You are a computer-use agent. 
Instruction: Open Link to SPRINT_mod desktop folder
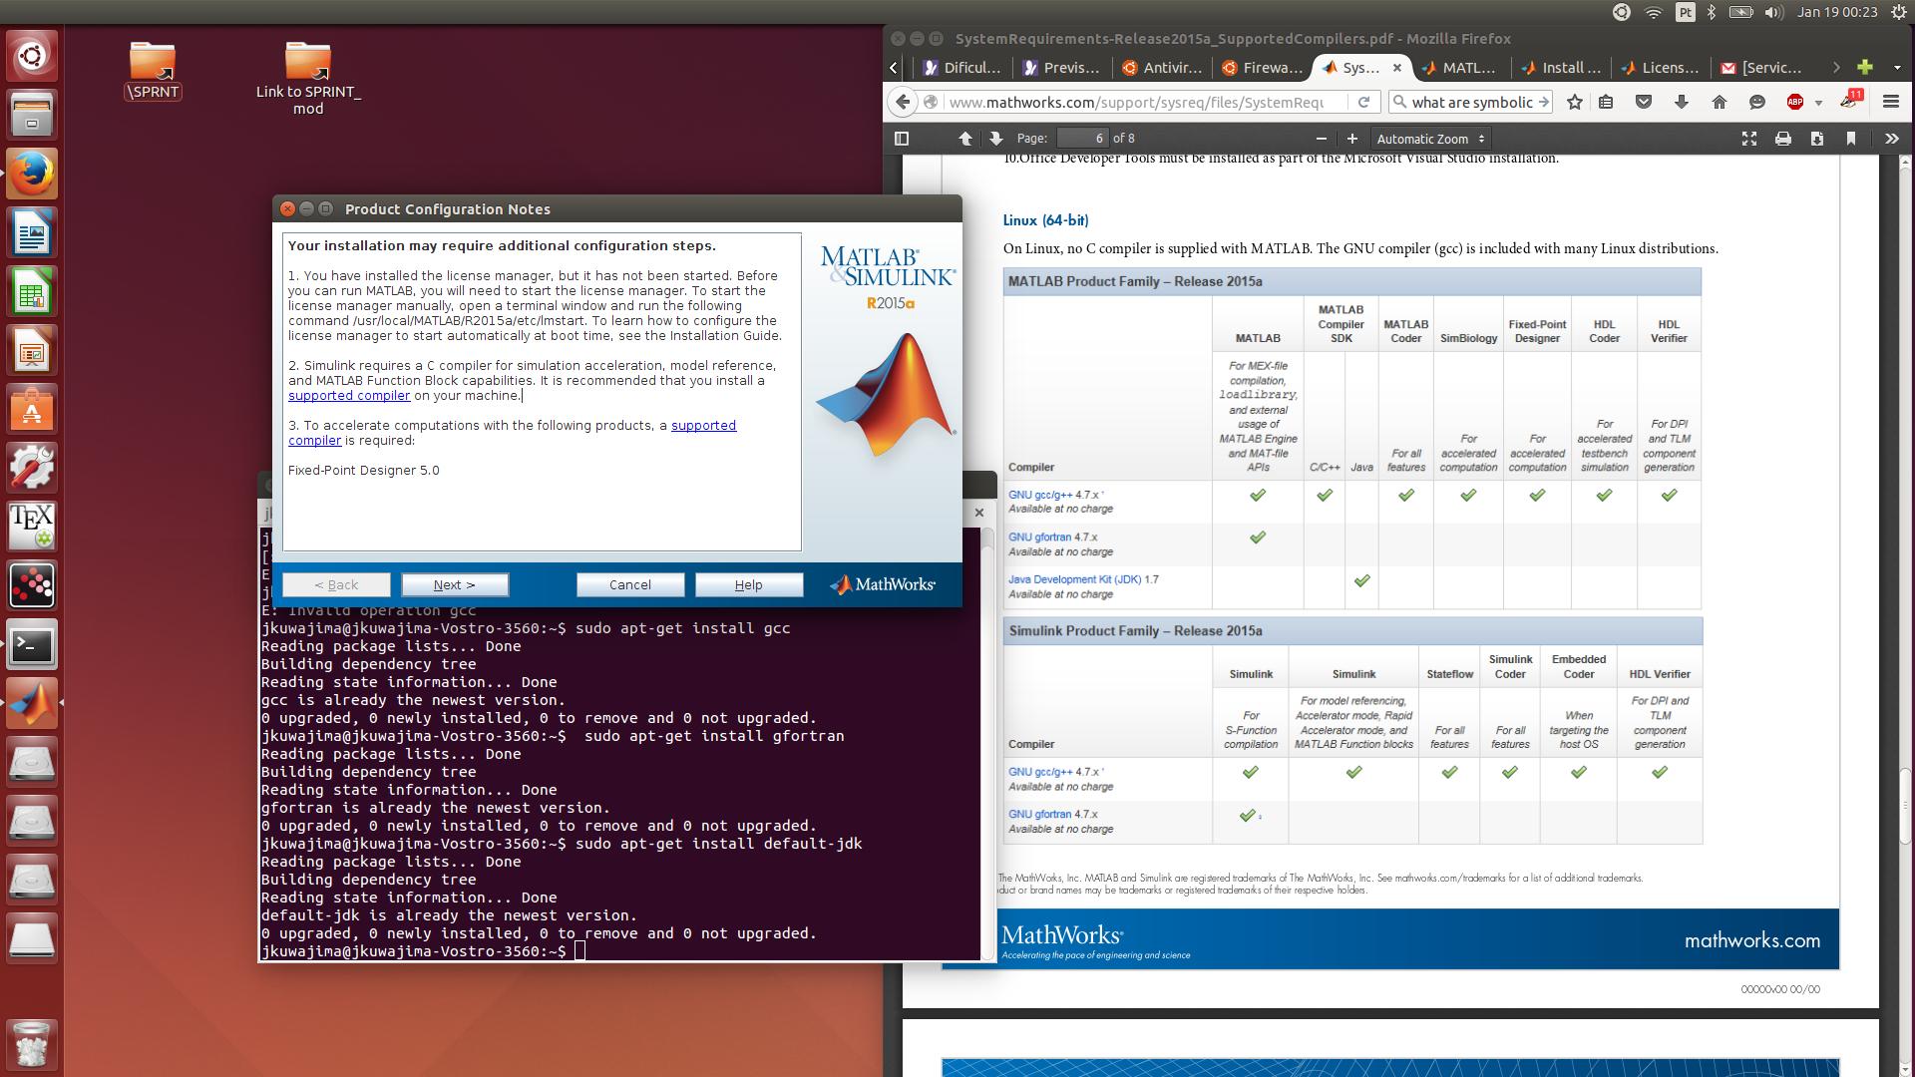[308, 79]
